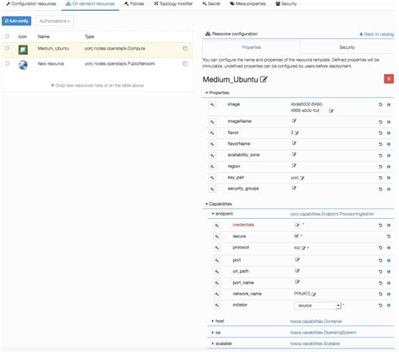Tick the select-all checkbox in table header
The height and width of the screenshot is (352, 399).
(x=8, y=36)
